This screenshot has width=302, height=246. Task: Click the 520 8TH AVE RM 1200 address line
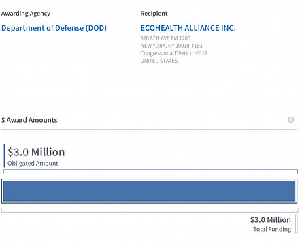click(165, 38)
